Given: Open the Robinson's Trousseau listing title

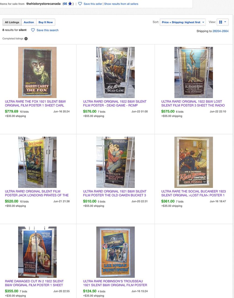Looking at the screenshot, I should click(115, 283).
